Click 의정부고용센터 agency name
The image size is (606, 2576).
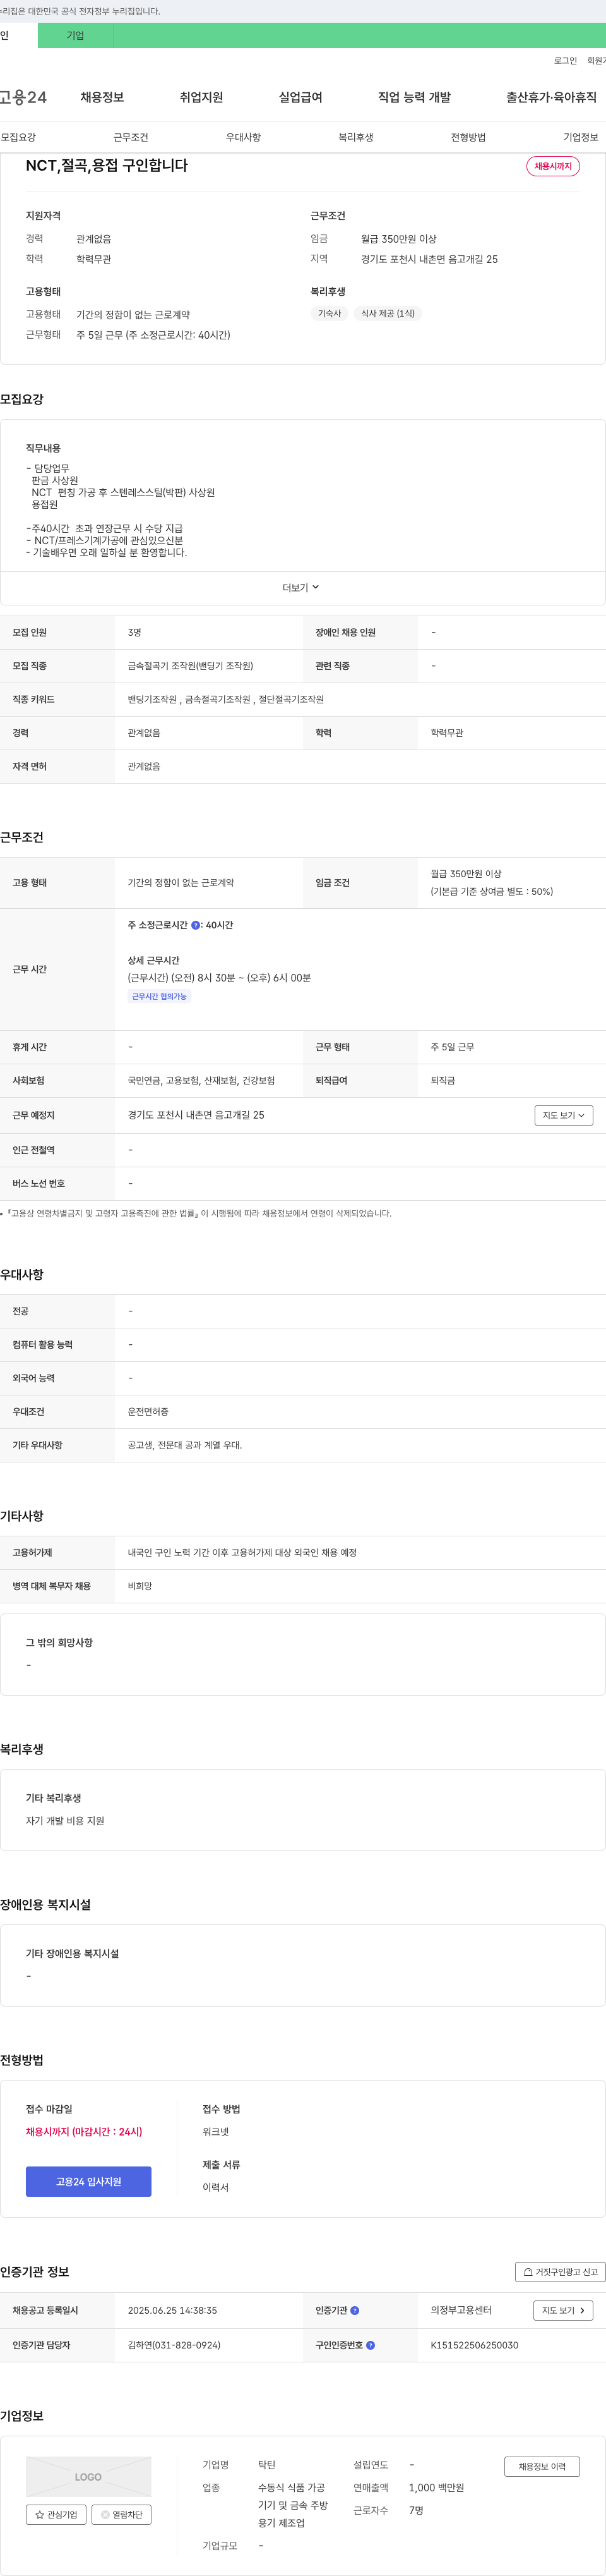(x=461, y=2310)
